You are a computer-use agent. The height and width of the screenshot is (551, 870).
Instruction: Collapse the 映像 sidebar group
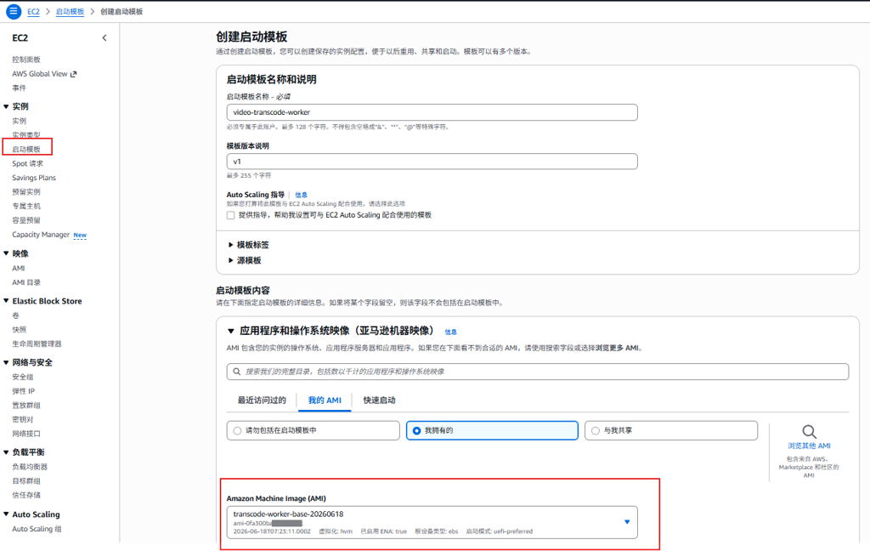click(6, 253)
